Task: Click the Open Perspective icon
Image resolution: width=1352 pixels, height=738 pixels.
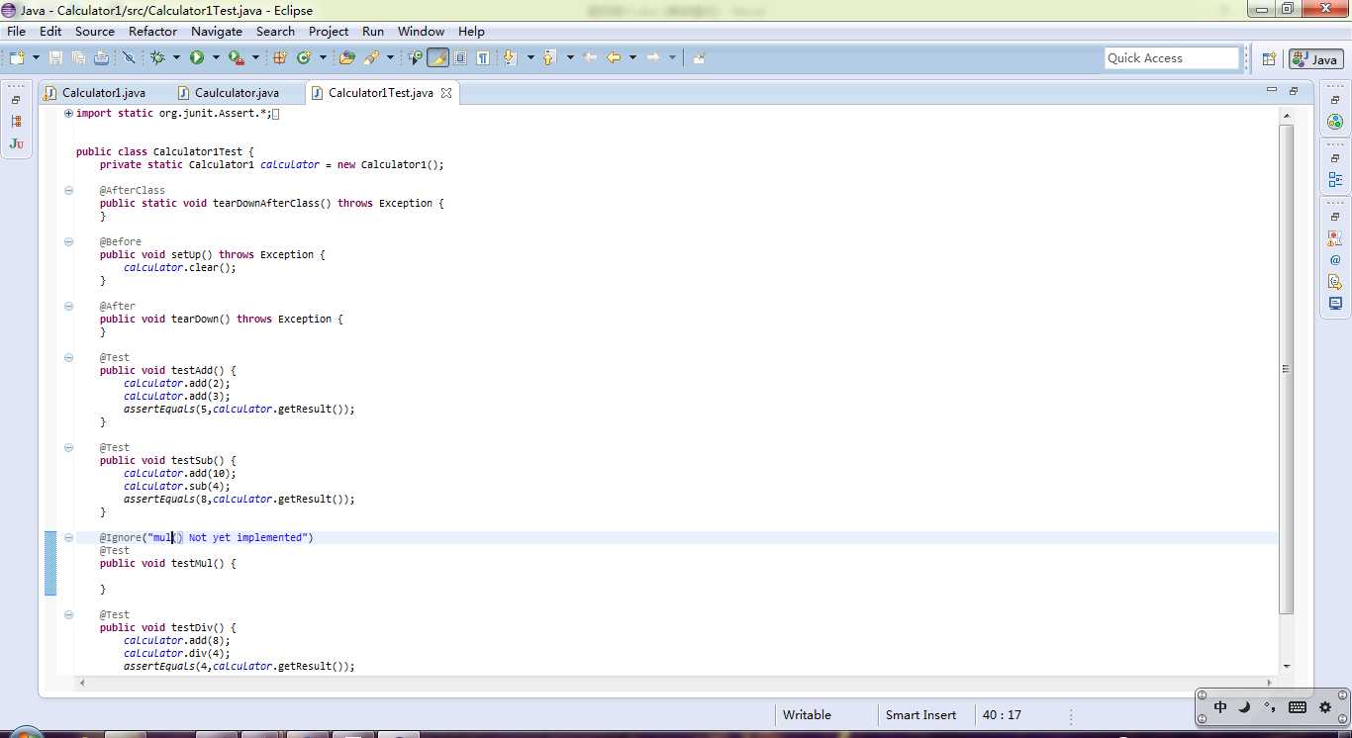Action: coord(1269,59)
